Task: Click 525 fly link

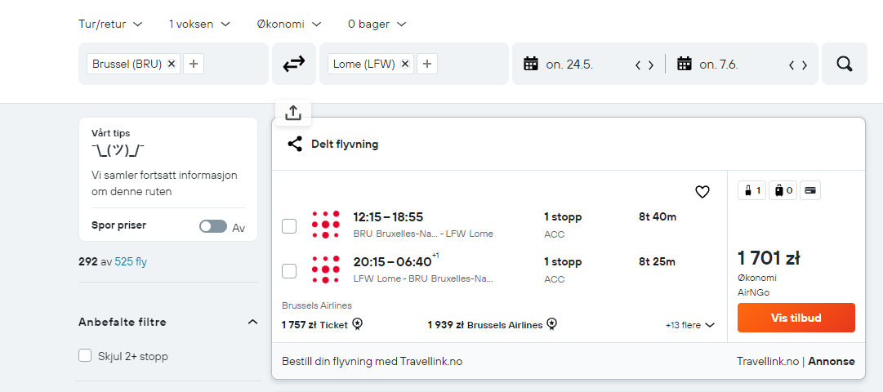Action: pos(131,261)
